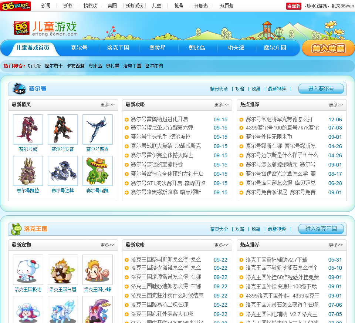The height and width of the screenshot is (323, 355).
Task: Click the 赛尔号 section mascot icon
Action: tap(19, 88)
